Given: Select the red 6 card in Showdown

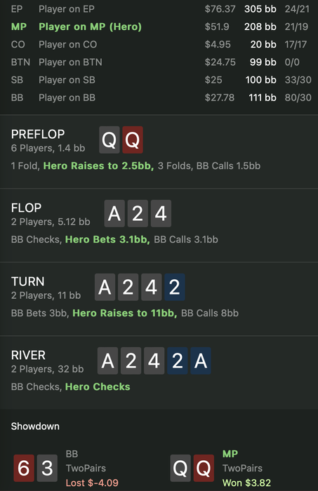Looking at the screenshot, I should (24, 468).
